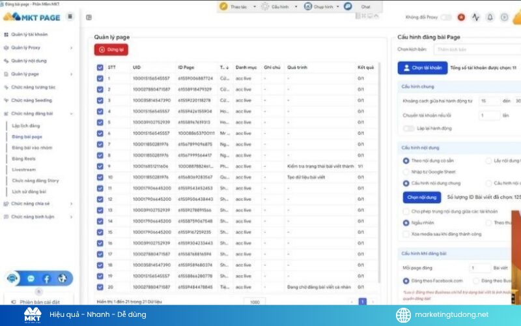Open Lịch sử đăng bài submenu item
This screenshot has height=326, width=521.
point(29,192)
